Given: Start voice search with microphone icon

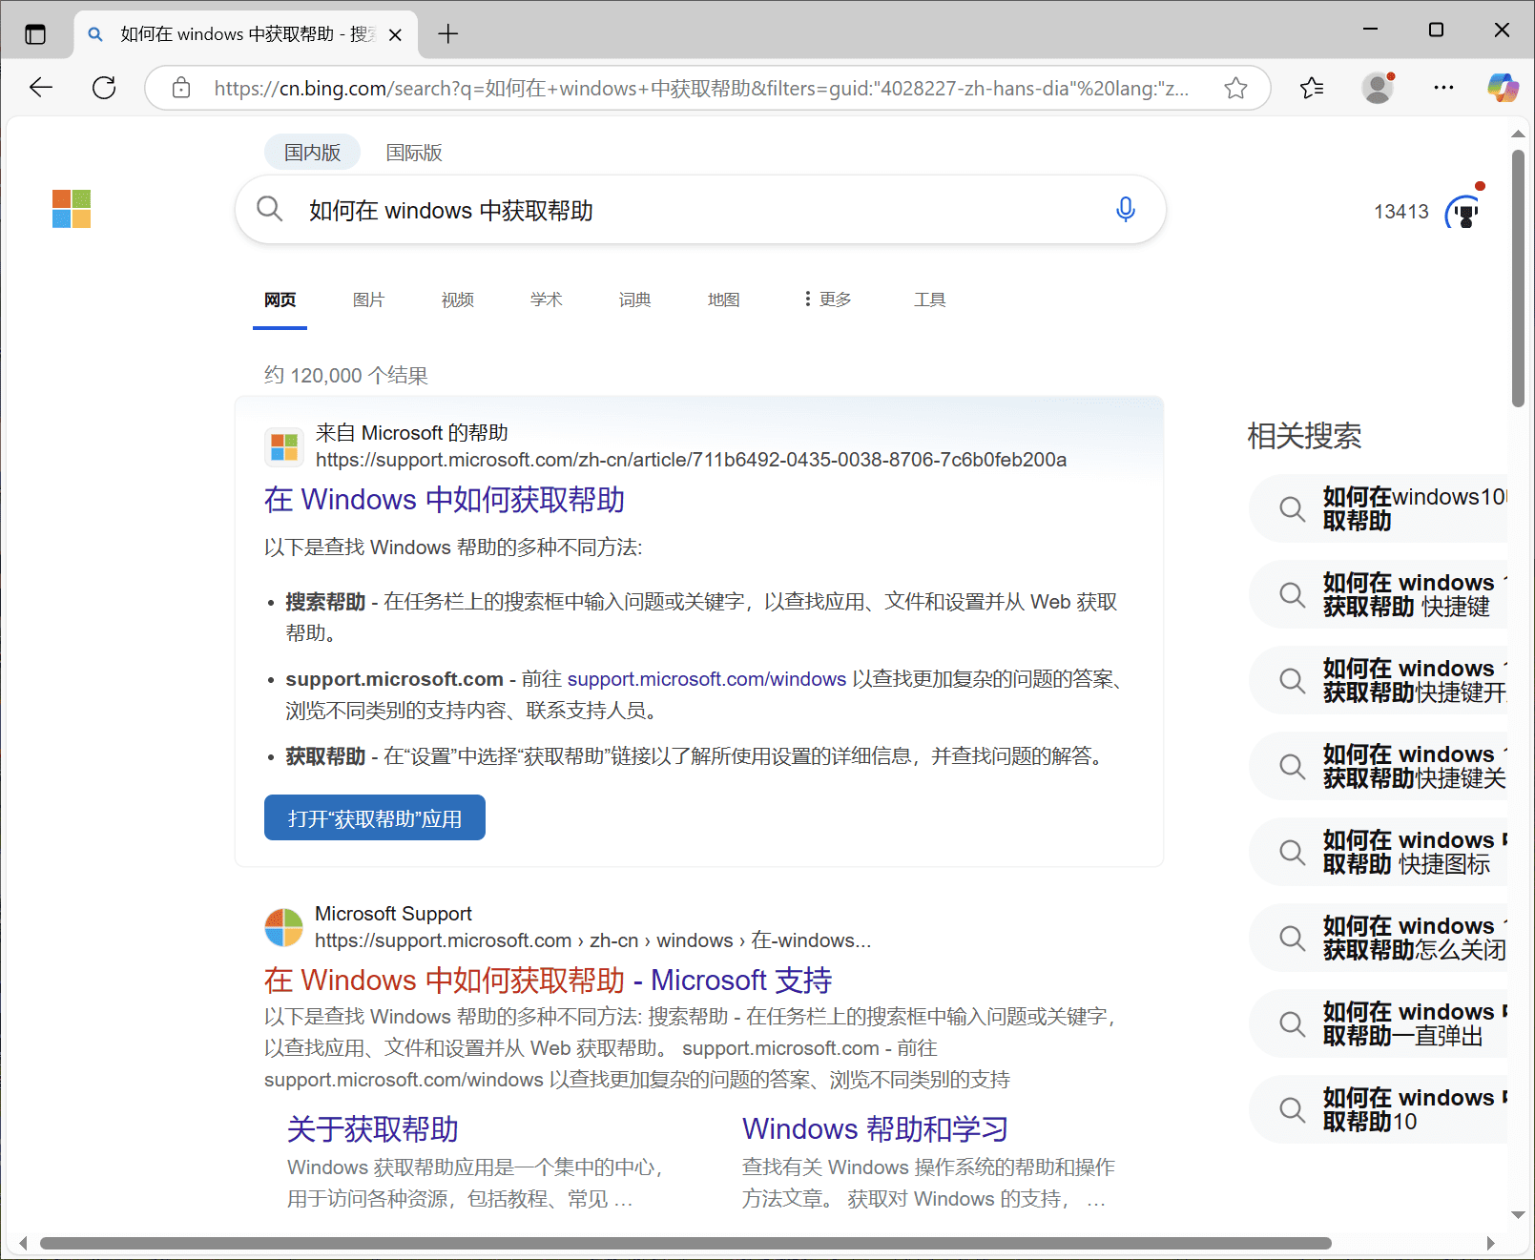Looking at the screenshot, I should pyautogui.click(x=1126, y=210).
